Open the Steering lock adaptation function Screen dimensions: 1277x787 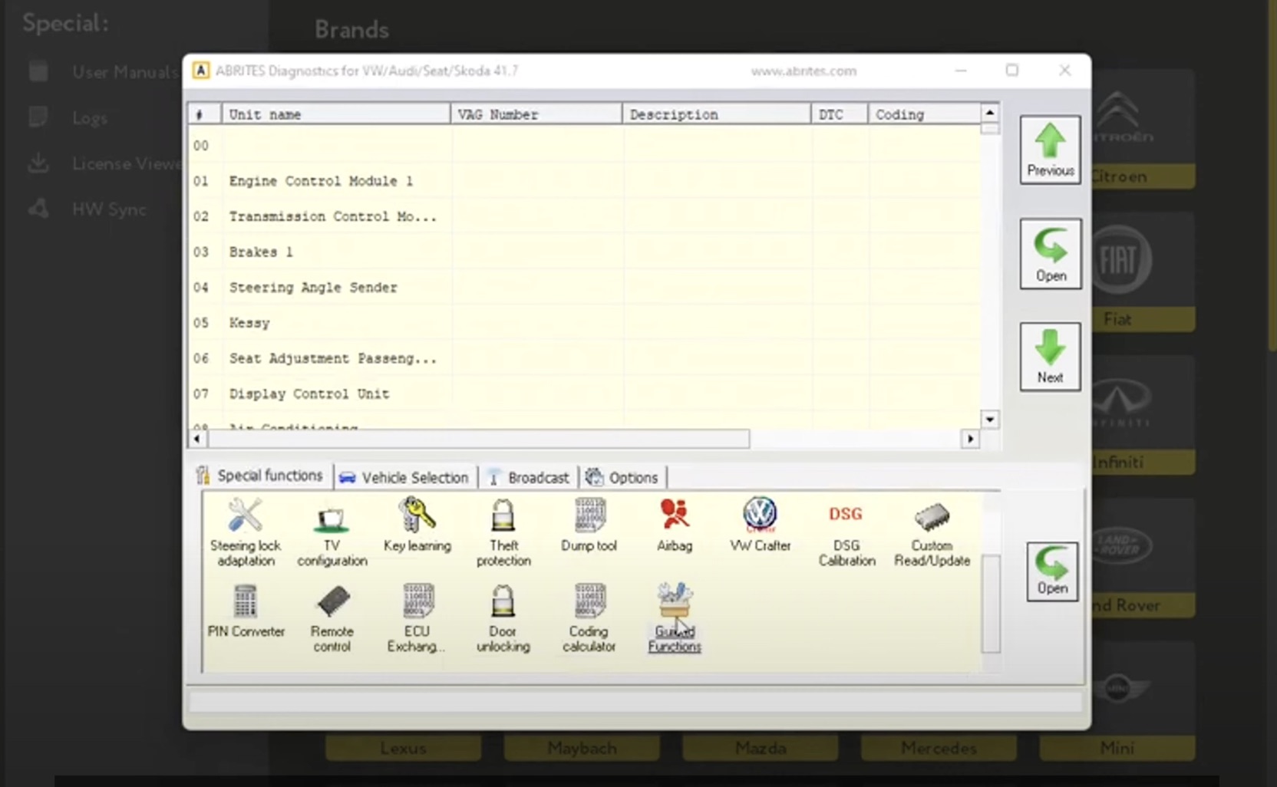(246, 532)
